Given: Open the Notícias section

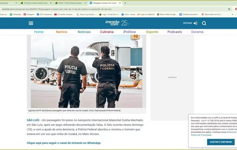Looking at the screenshot, I should click(84, 32).
